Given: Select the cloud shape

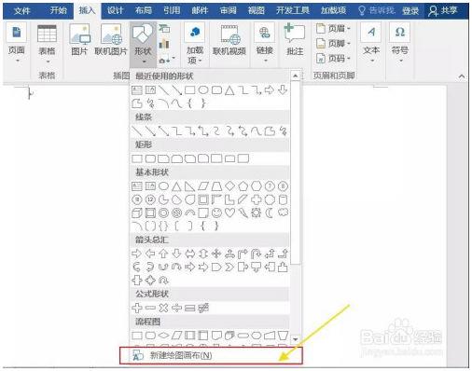Looking at the screenshot, I should [283, 213].
